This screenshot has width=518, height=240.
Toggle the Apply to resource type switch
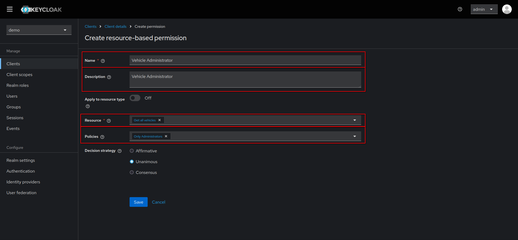coord(135,98)
